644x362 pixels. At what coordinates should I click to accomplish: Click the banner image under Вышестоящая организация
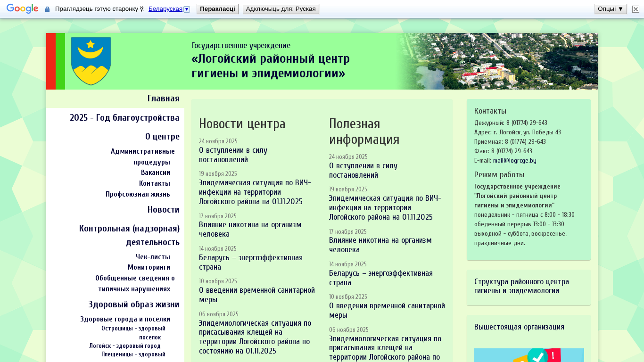point(529,355)
